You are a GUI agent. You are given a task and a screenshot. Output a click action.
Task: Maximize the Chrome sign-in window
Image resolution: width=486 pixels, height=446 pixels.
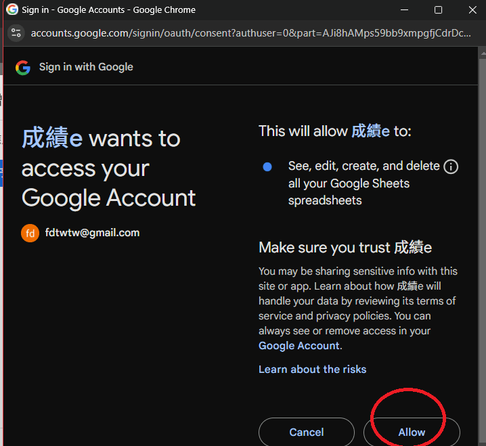point(438,10)
